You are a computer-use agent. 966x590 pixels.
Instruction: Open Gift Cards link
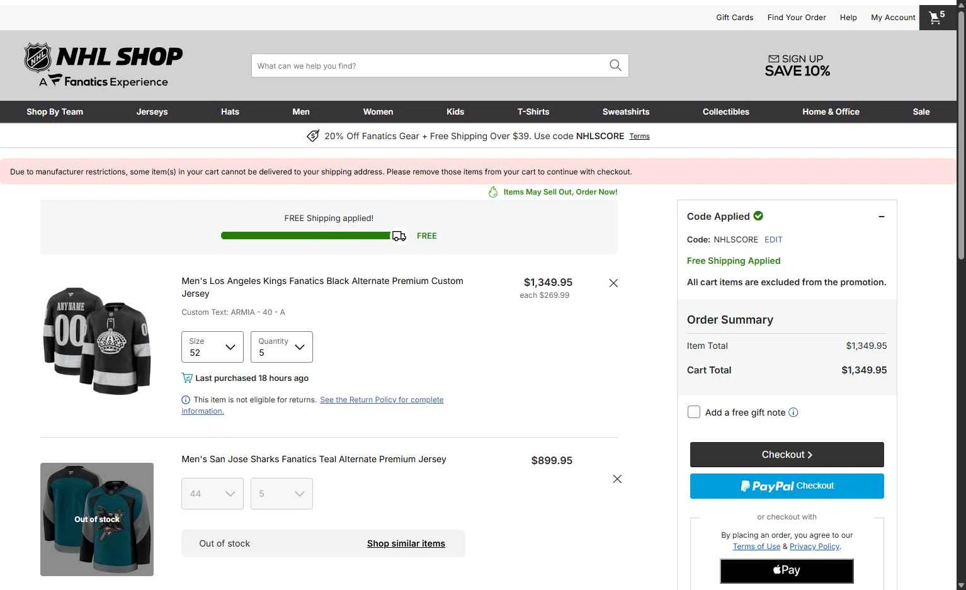tap(734, 18)
